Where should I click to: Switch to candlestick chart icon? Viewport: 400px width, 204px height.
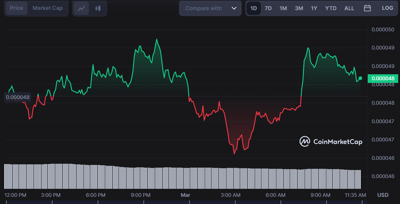[98, 8]
